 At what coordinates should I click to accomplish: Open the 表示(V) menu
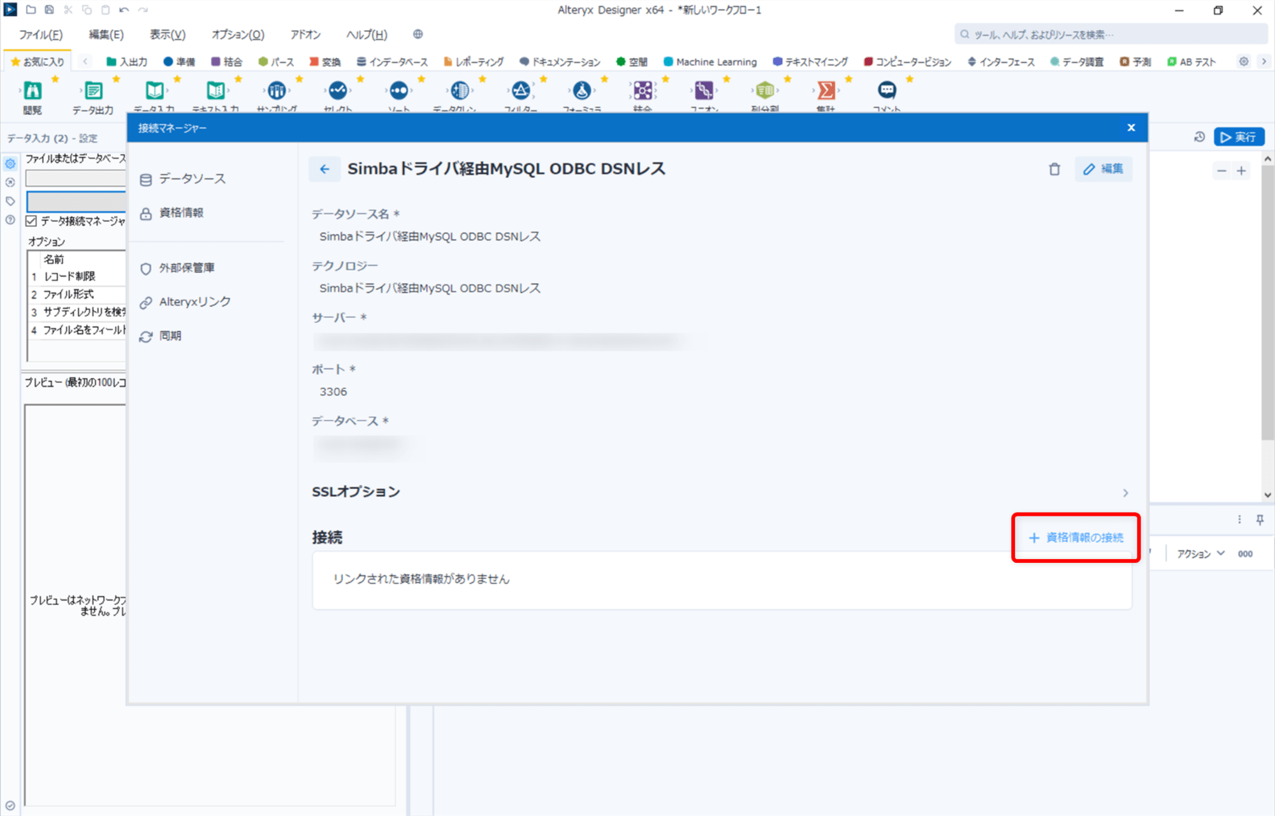pyautogui.click(x=168, y=34)
